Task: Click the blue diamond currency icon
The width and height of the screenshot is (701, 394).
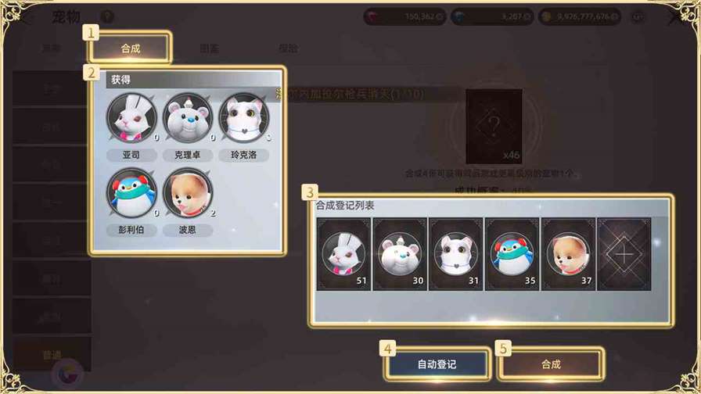Action: (458, 17)
